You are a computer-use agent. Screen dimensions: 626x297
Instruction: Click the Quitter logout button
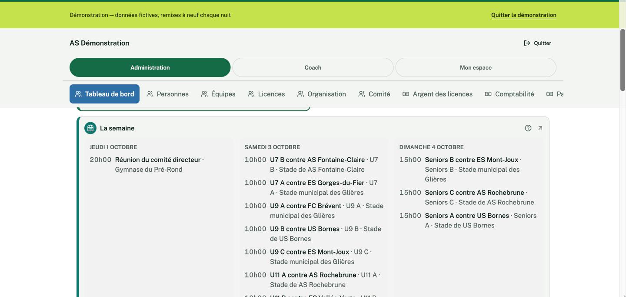pyautogui.click(x=538, y=43)
